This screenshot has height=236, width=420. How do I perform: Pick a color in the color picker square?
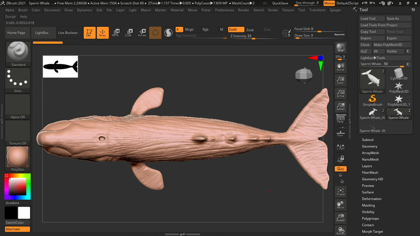[x=17, y=186]
